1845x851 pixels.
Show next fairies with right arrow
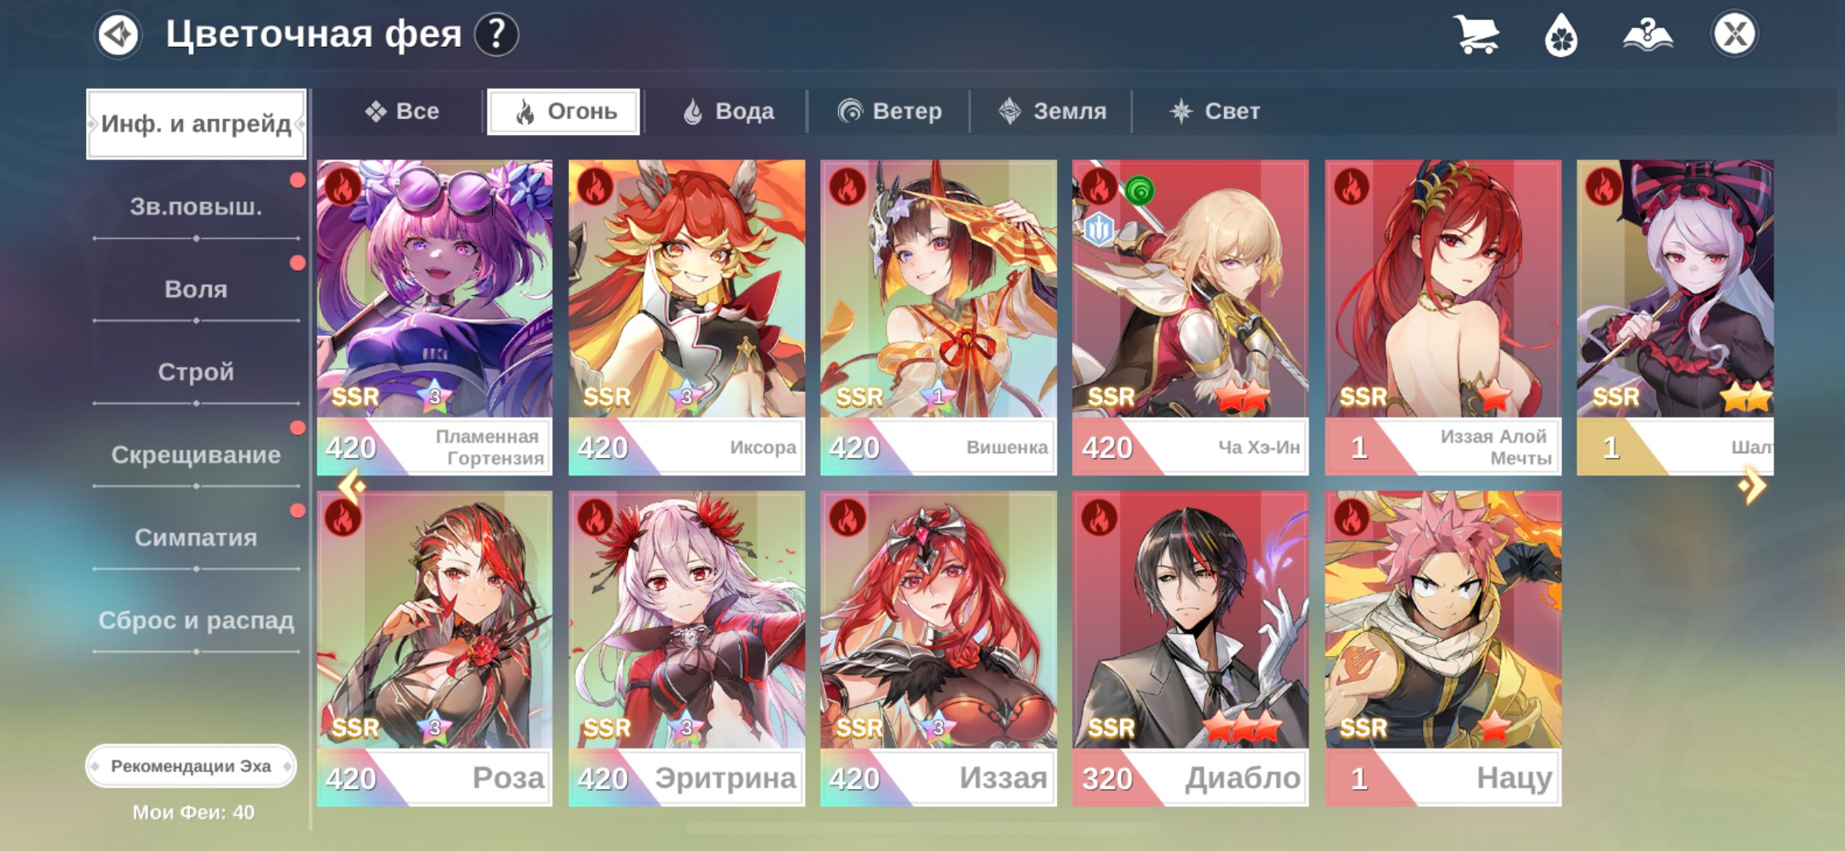coord(1753,485)
